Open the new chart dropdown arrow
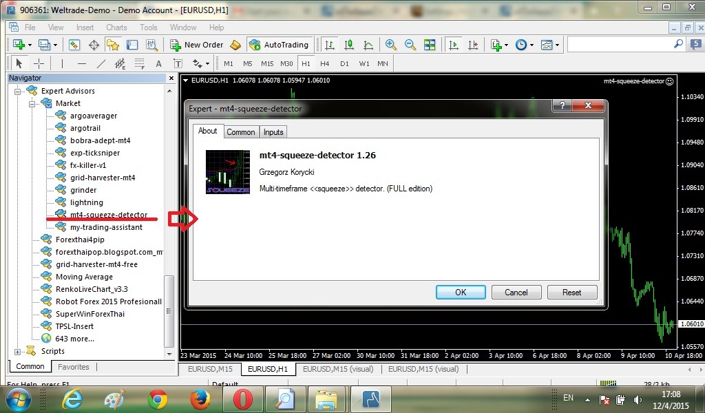 tap(30, 45)
